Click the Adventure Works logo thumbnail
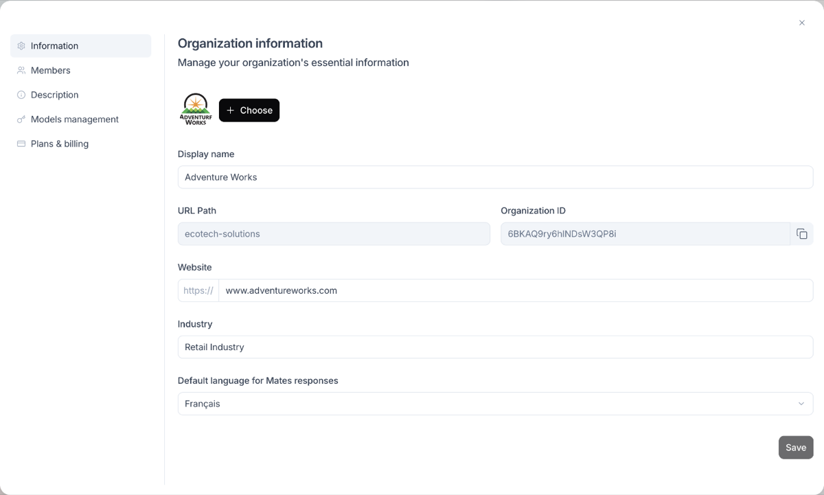 pyautogui.click(x=196, y=110)
